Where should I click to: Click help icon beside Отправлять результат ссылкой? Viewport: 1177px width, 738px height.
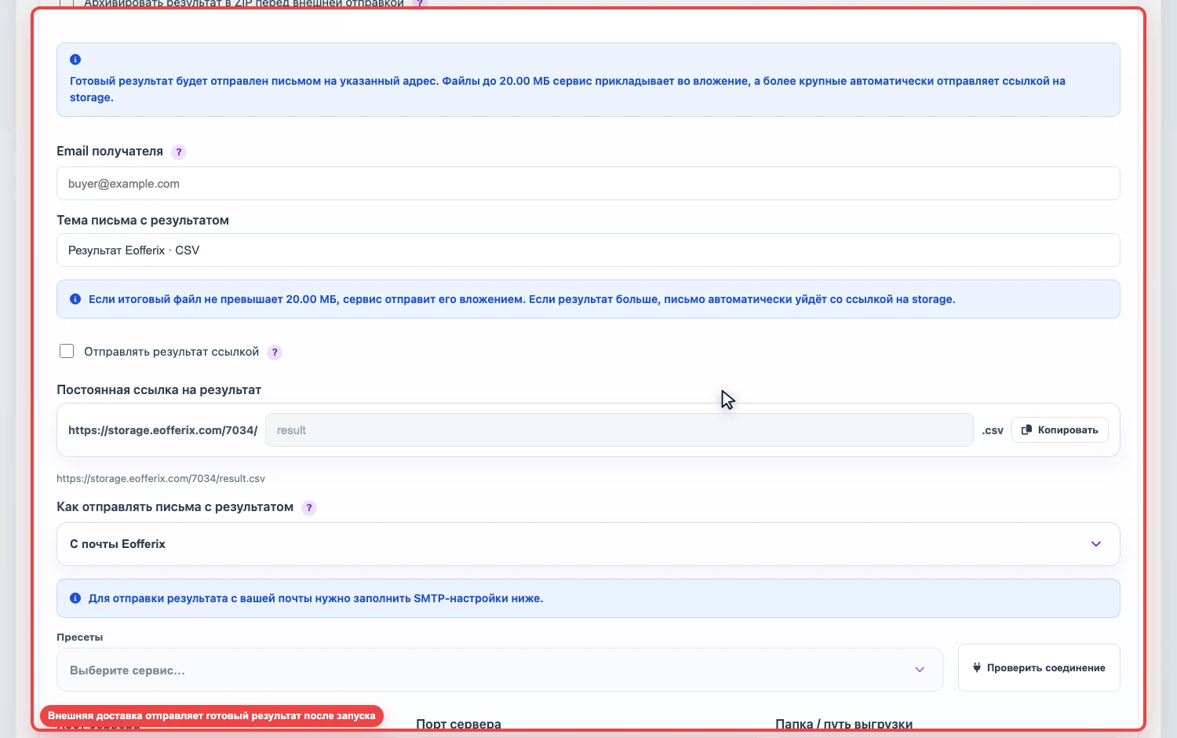click(275, 353)
